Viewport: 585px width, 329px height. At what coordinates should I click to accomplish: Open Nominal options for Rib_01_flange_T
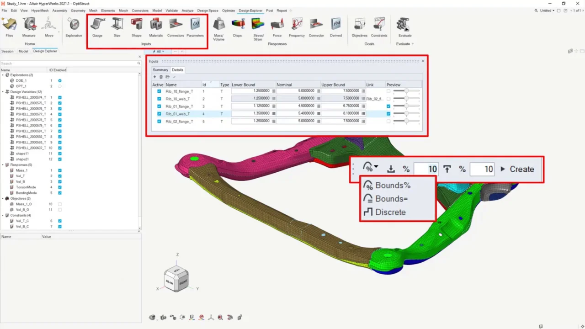coord(318,106)
